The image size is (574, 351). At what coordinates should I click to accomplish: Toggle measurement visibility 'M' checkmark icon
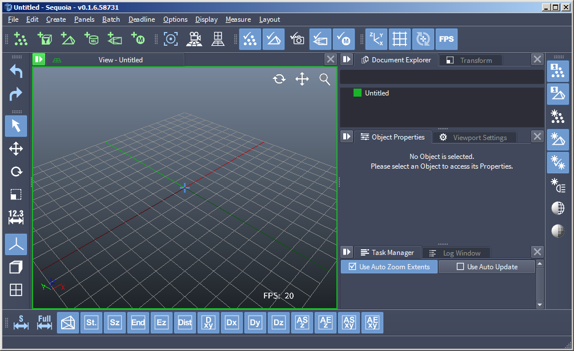click(x=344, y=39)
